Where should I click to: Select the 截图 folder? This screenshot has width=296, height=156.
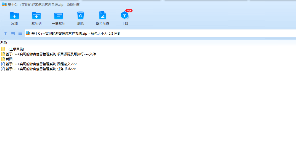[x=7, y=59]
